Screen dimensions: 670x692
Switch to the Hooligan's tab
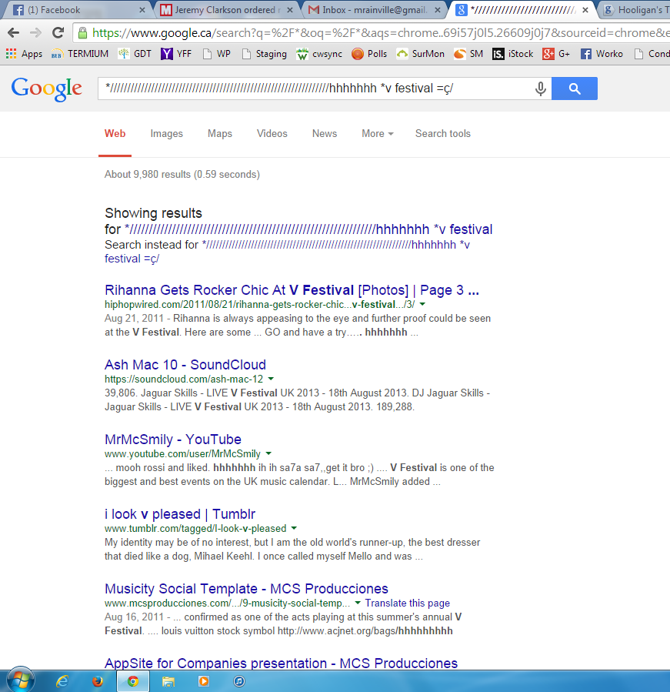635,10
